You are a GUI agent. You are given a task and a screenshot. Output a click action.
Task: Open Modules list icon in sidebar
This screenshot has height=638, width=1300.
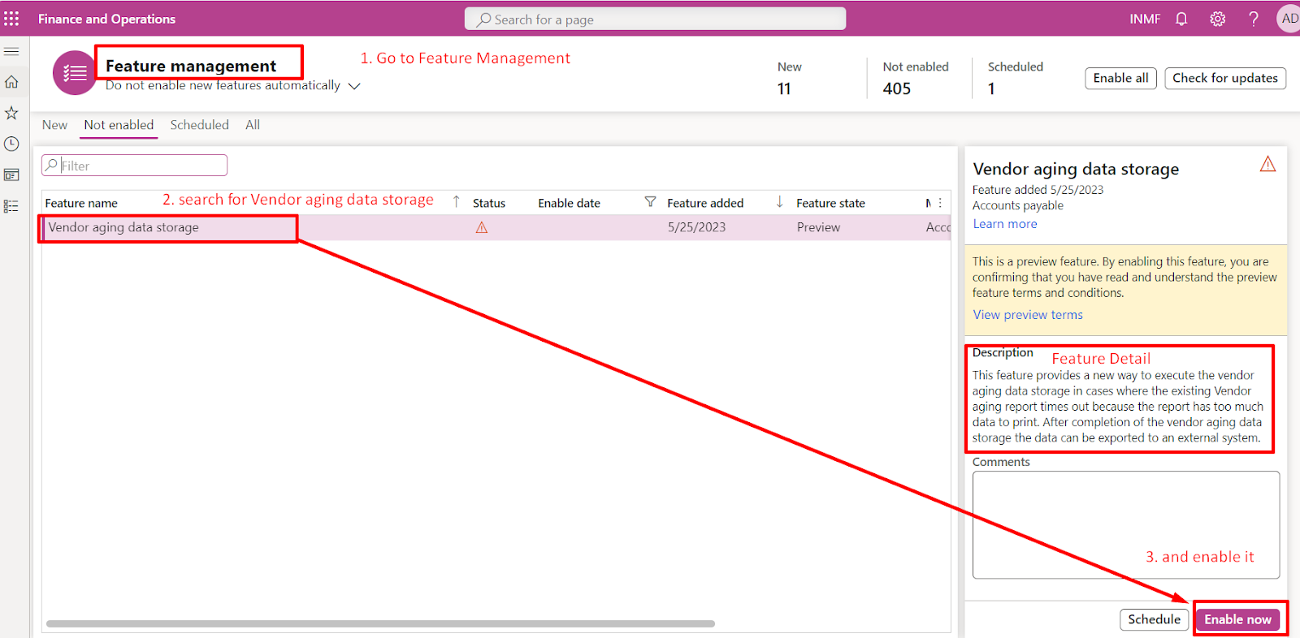point(11,206)
